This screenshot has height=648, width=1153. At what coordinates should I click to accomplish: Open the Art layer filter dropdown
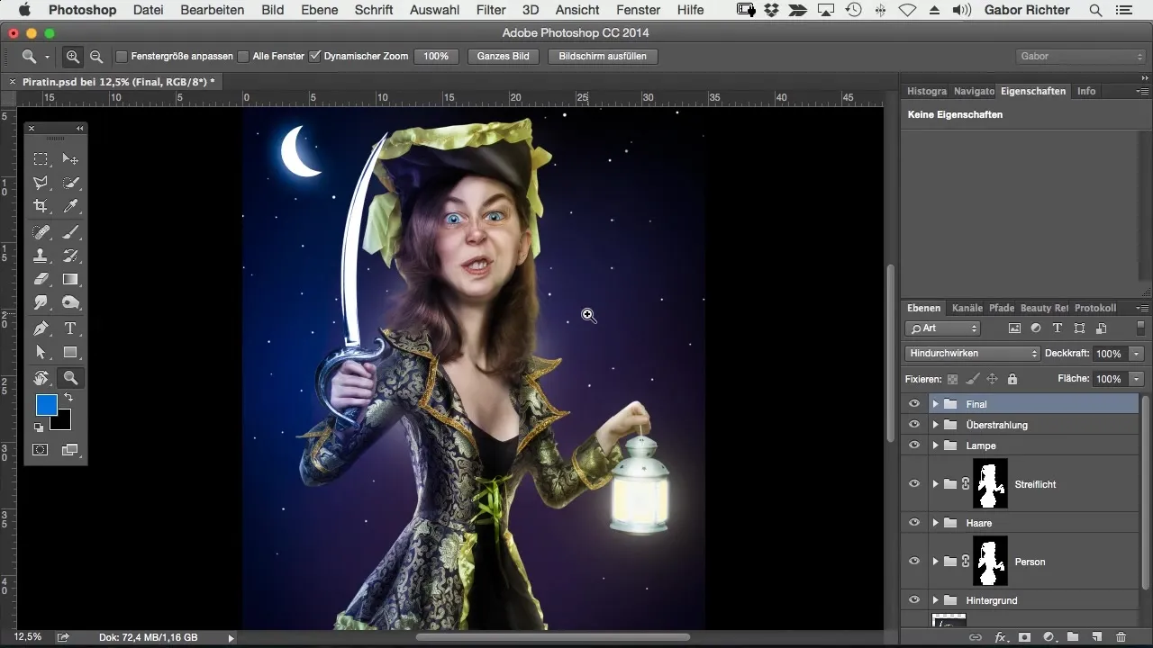pyautogui.click(x=943, y=328)
